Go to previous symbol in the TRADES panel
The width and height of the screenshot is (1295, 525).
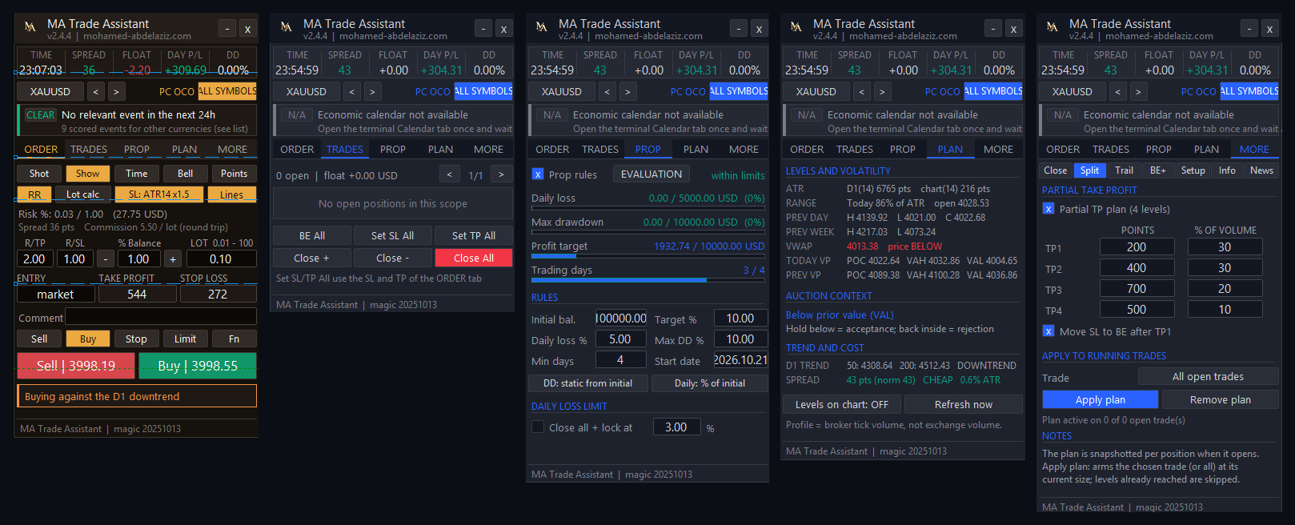[352, 91]
